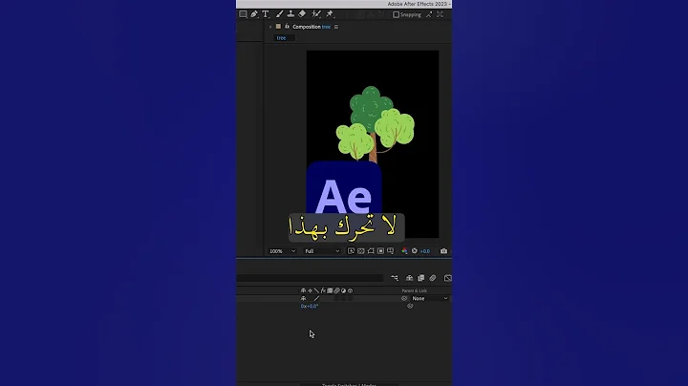Click the +0.0 exposure value
Image resolution: width=688 pixels, height=386 pixels.
pyautogui.click(x=425, y=251)
